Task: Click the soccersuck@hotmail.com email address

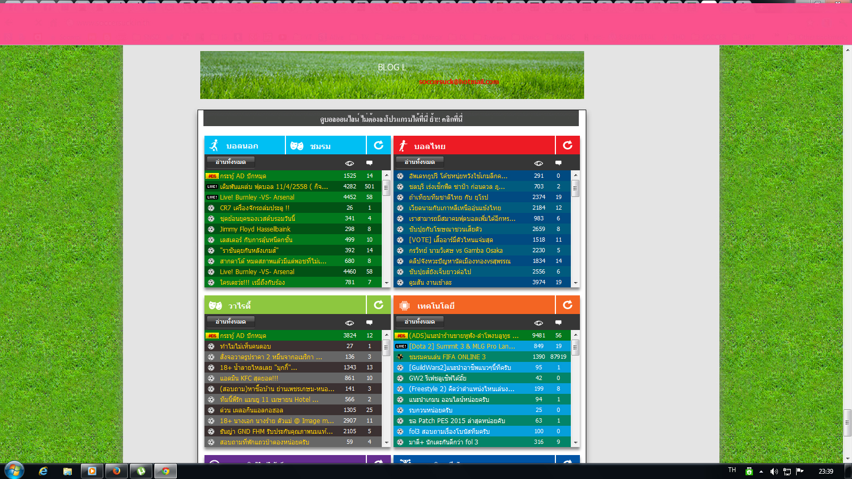Action: coord(458,81)
